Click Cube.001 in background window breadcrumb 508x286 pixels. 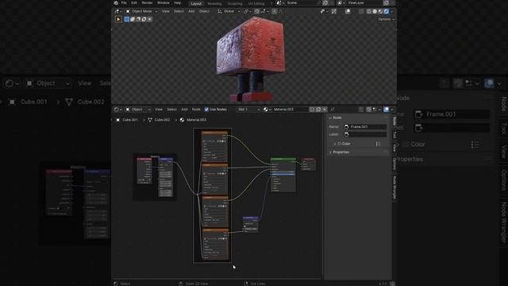(x=34, y=102)
